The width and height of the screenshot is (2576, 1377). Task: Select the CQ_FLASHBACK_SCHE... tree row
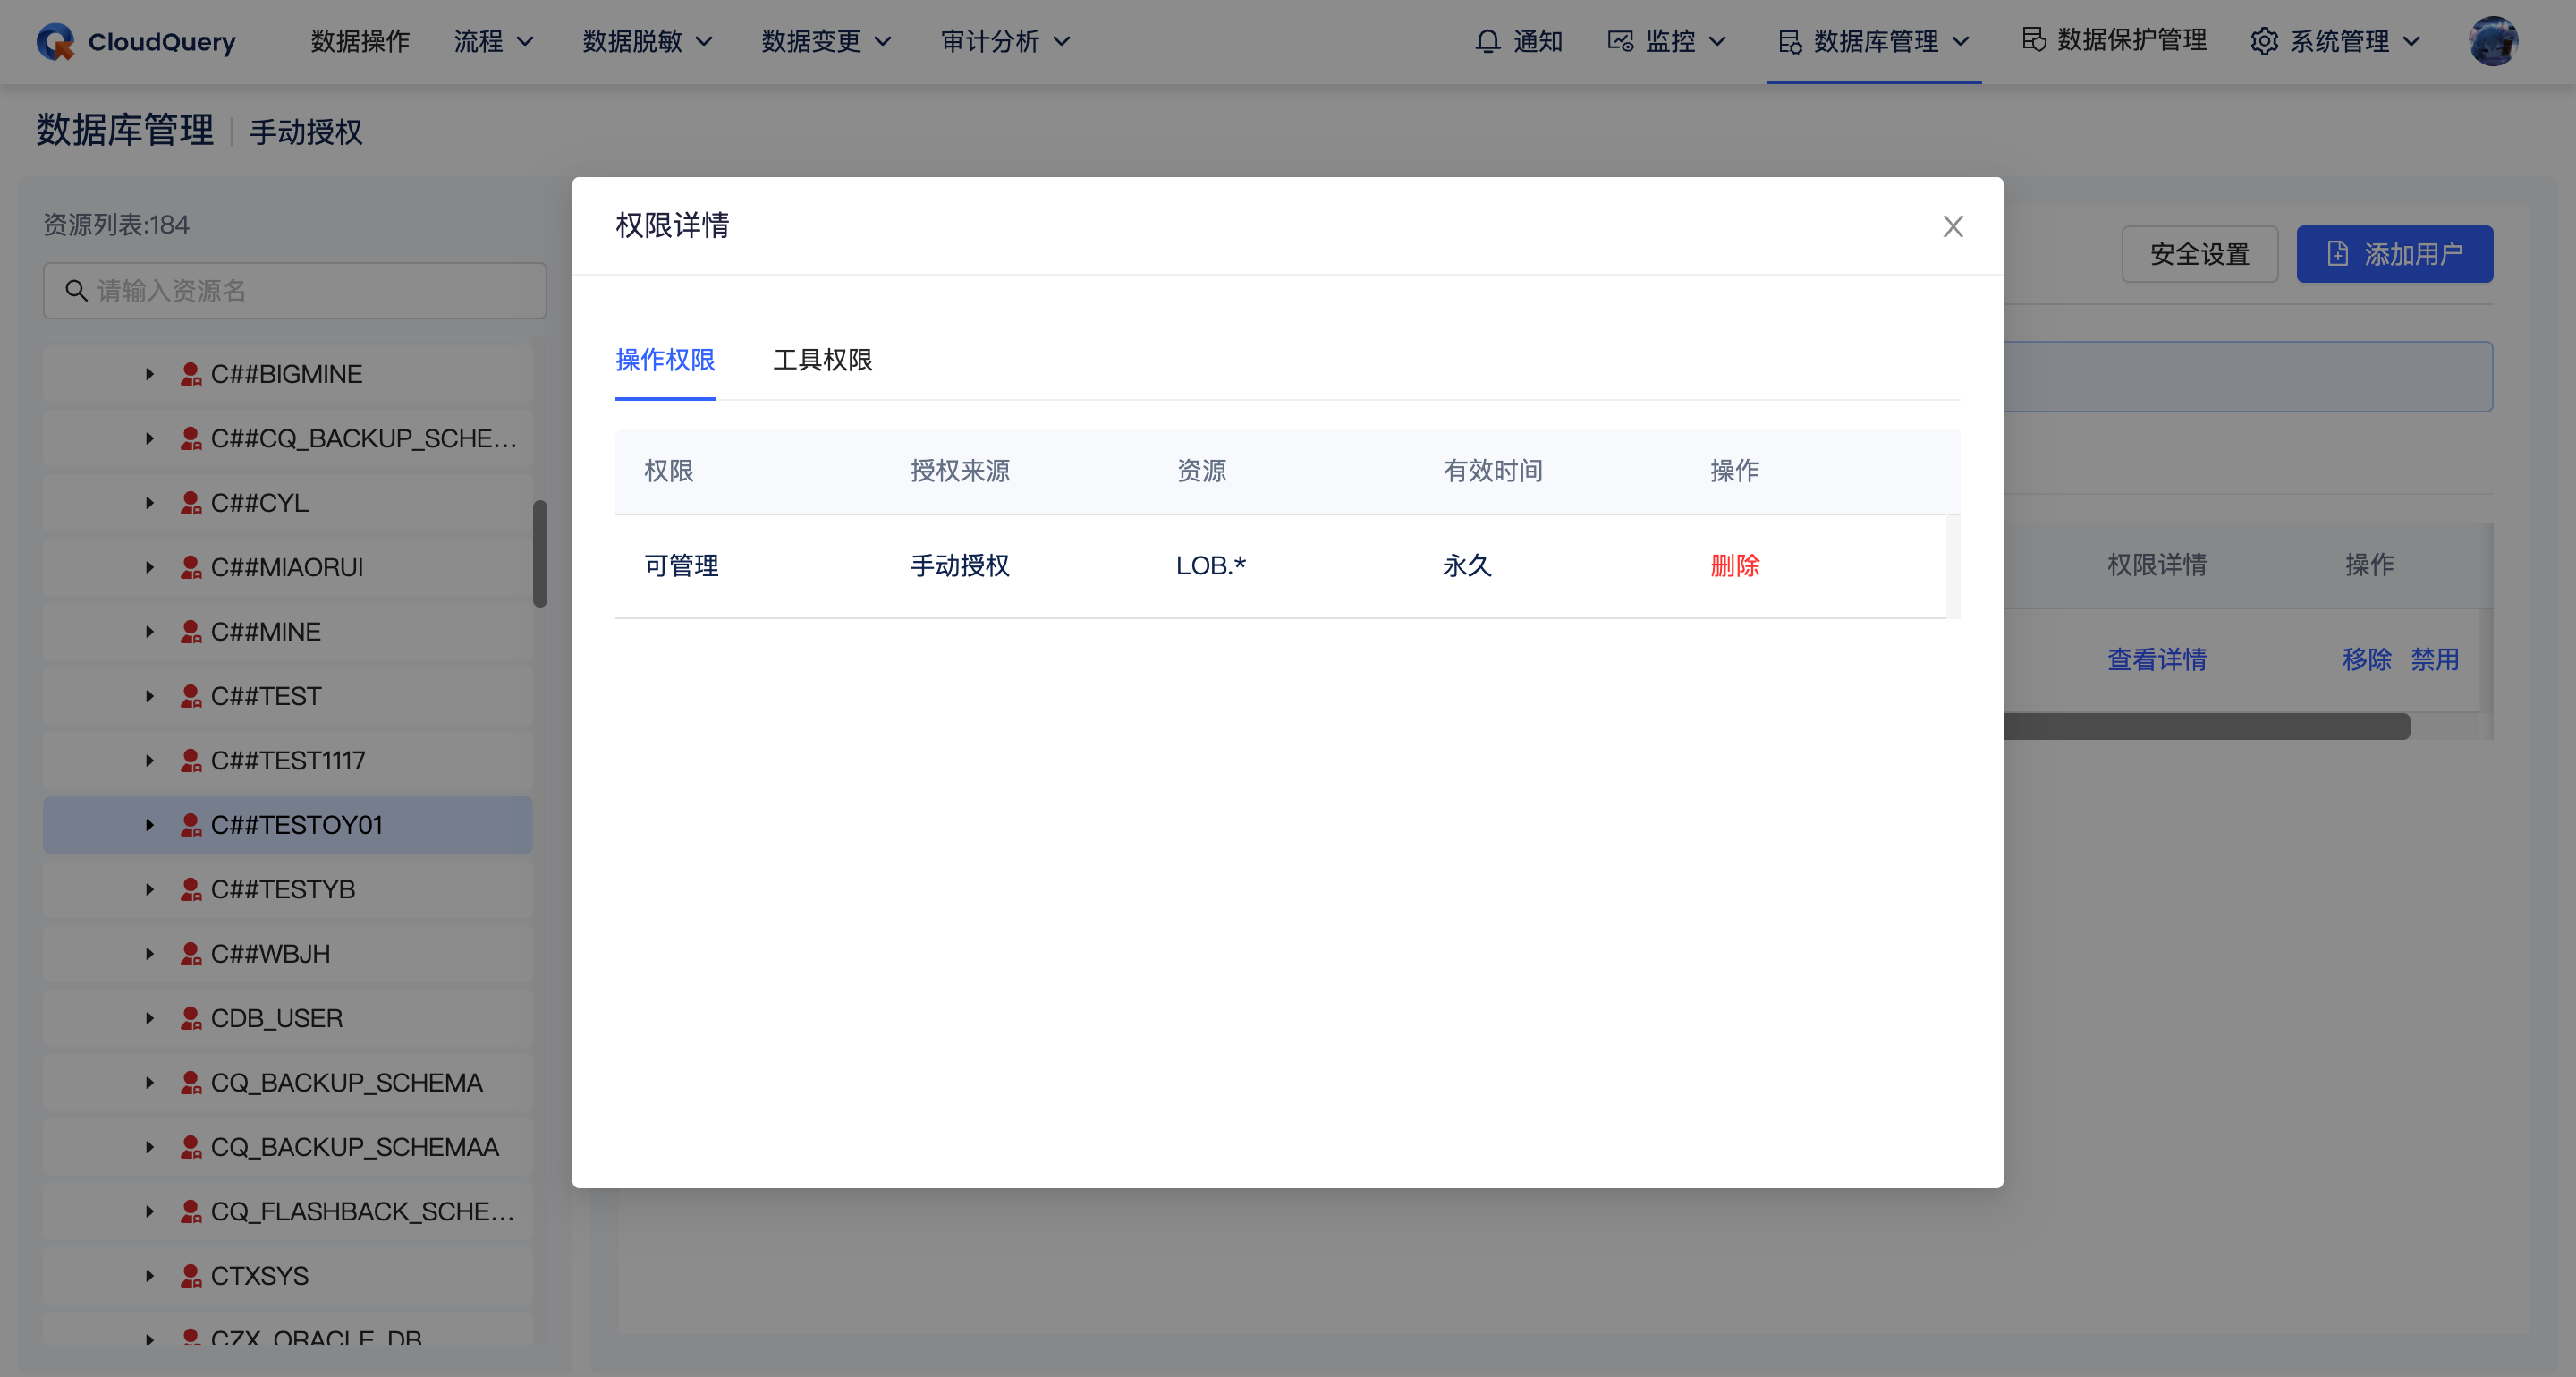(288, 1211)
